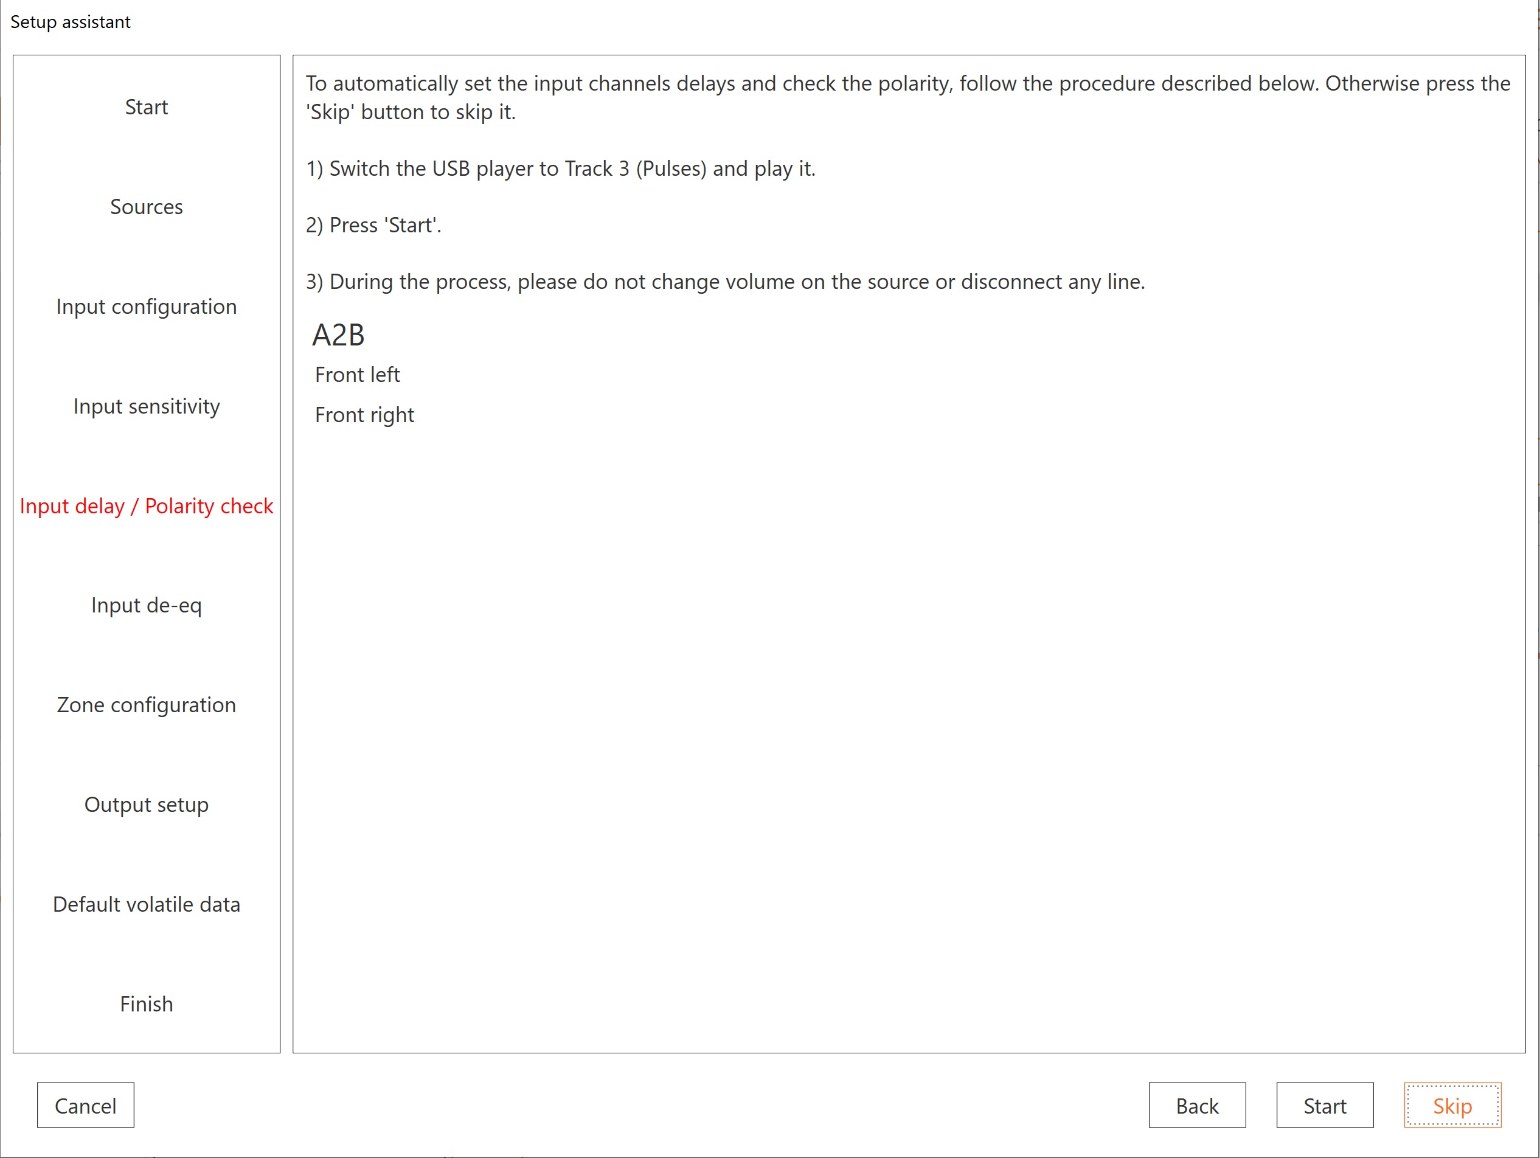Select the Front right channel

(364, 415)
